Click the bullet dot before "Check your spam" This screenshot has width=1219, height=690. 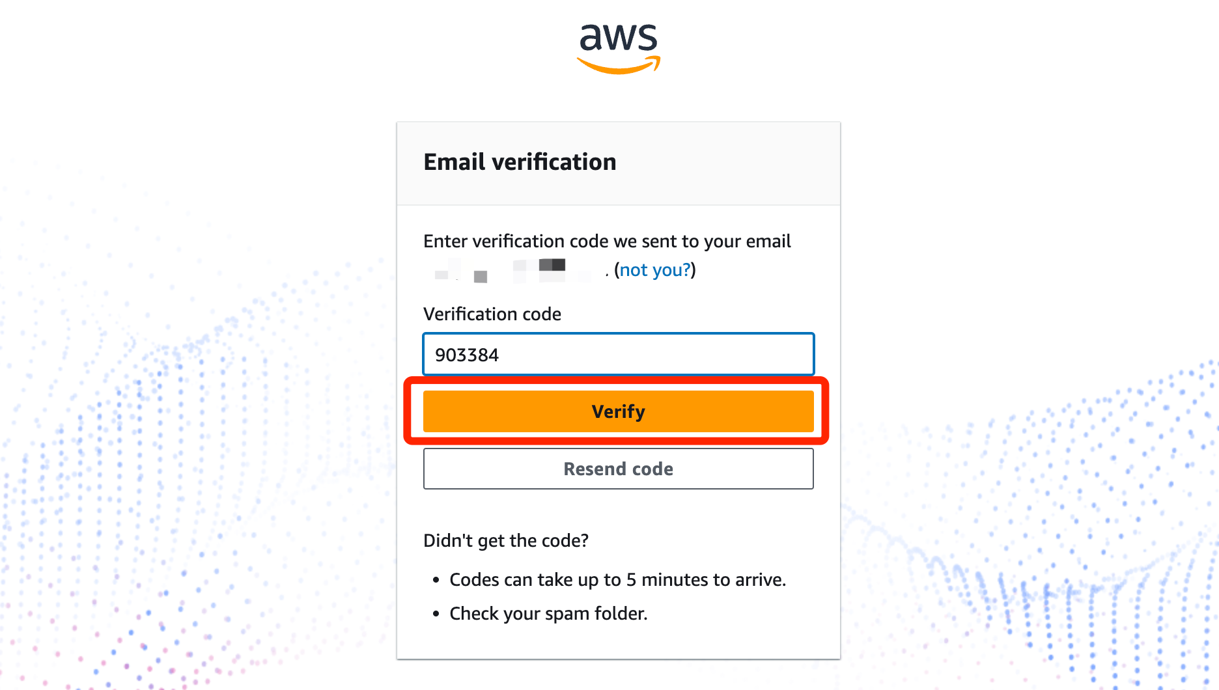click(x=436, y=614)
